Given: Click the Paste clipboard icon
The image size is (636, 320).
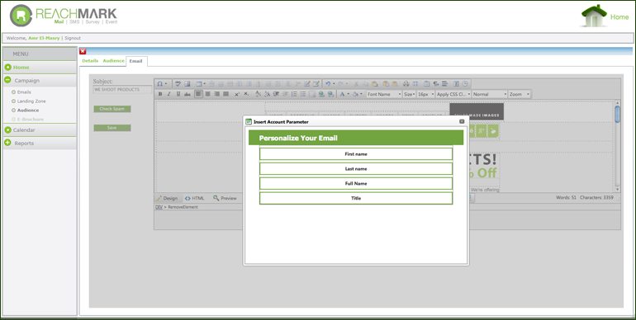Looking at the screenshot, I should 374,84.
